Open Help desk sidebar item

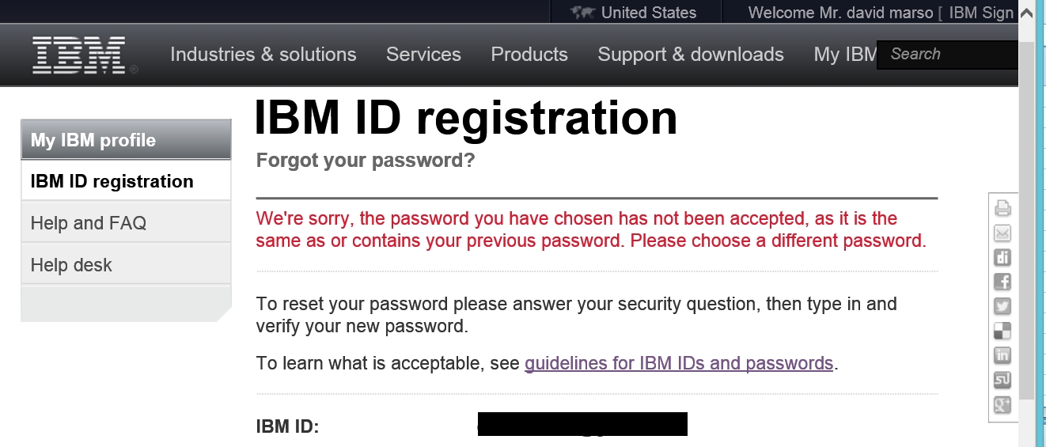coord(71,265)
